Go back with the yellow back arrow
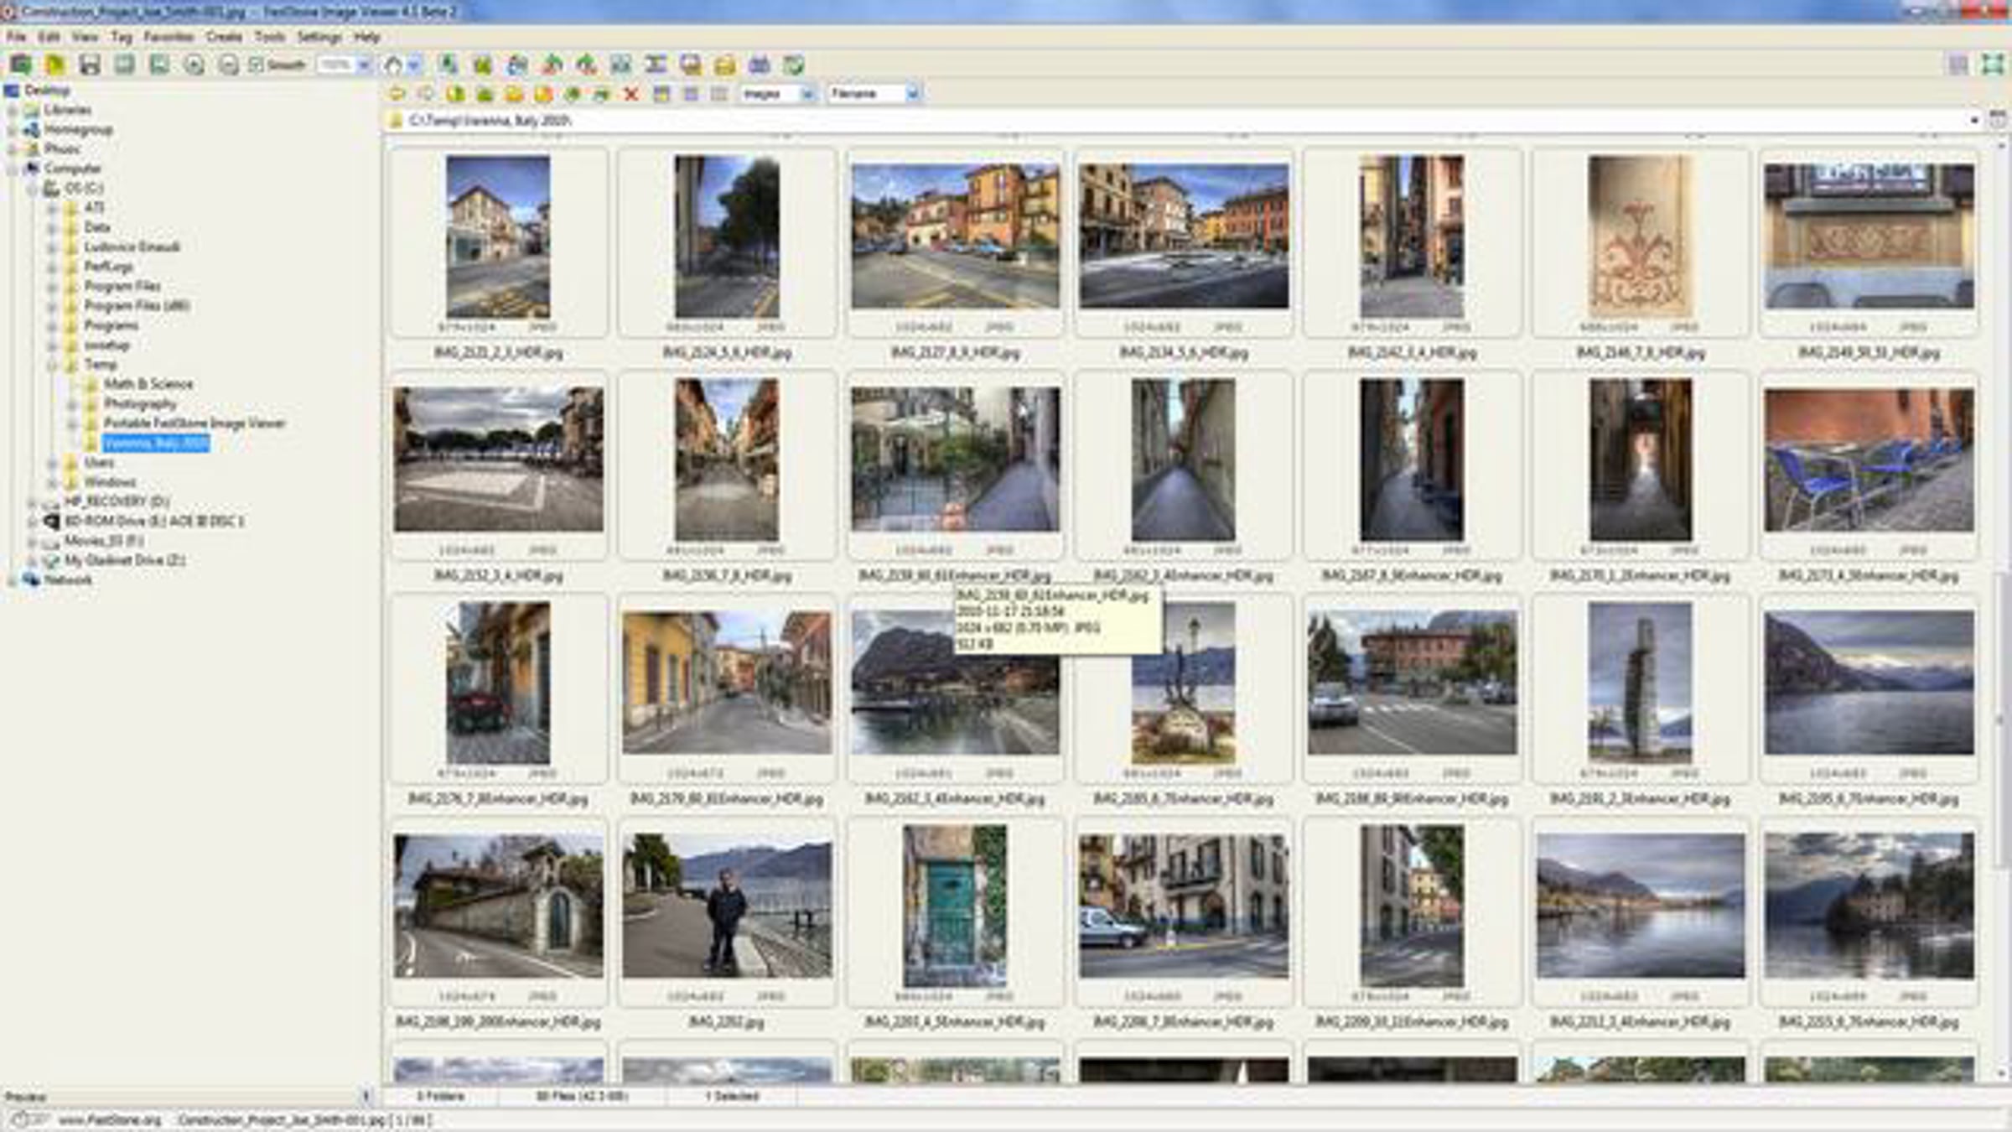This screenshot has width=2012, height=1132. coord(397,94)
